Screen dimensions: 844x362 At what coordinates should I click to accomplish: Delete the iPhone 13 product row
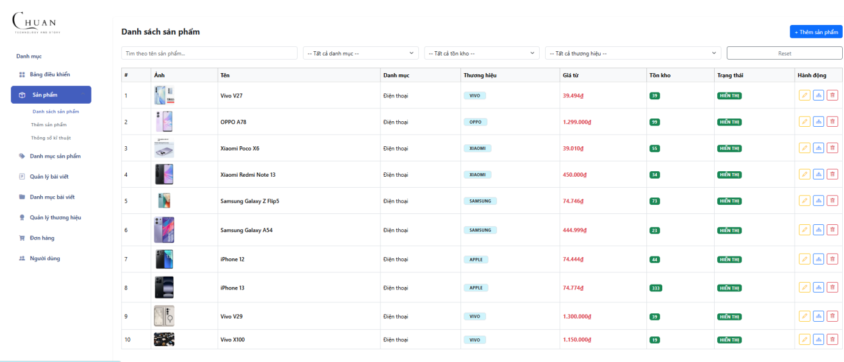[x=832, y=288]
